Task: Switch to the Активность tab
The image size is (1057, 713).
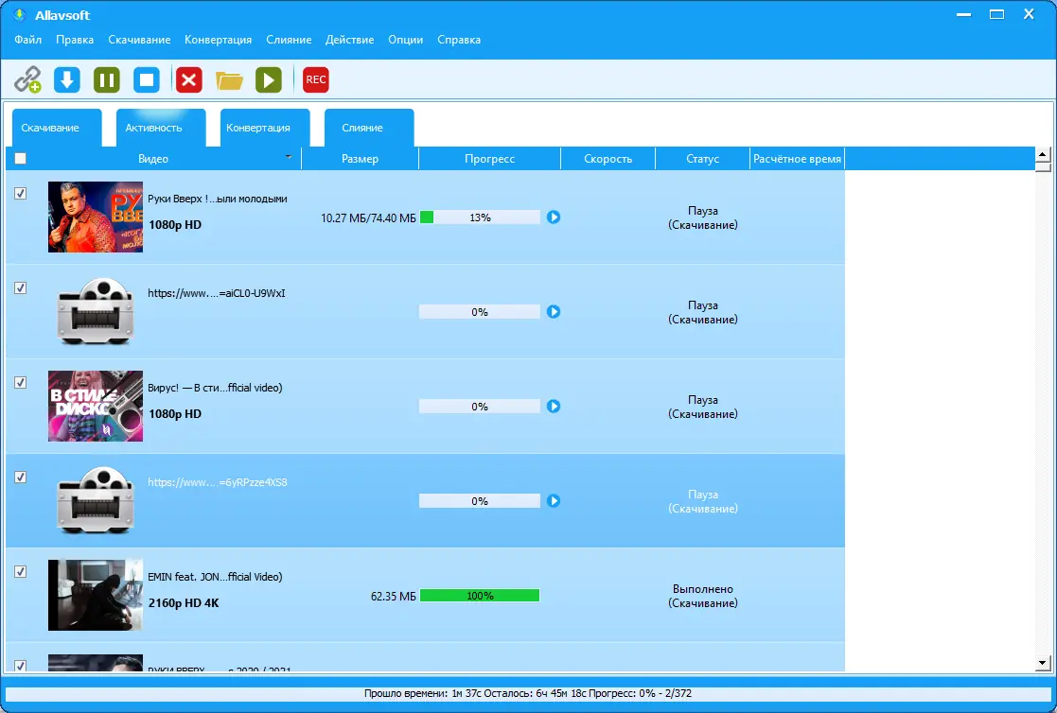Action: [161, 128]
